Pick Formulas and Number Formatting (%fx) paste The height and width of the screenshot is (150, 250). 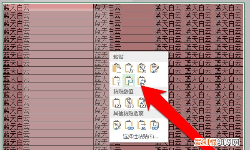142,68
